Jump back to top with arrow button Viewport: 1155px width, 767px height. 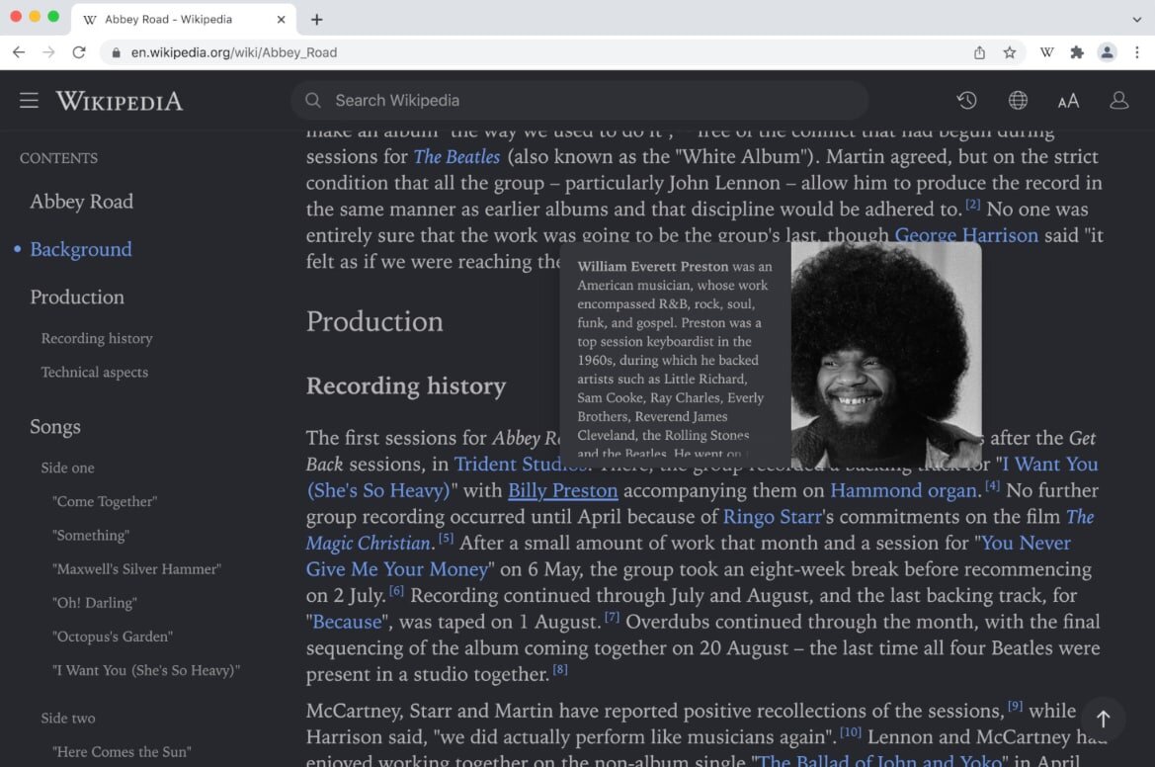[x=1103, y=719]
